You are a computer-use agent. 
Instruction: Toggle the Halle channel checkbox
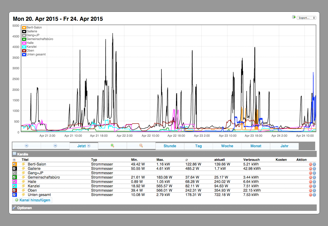coord(14,182)
